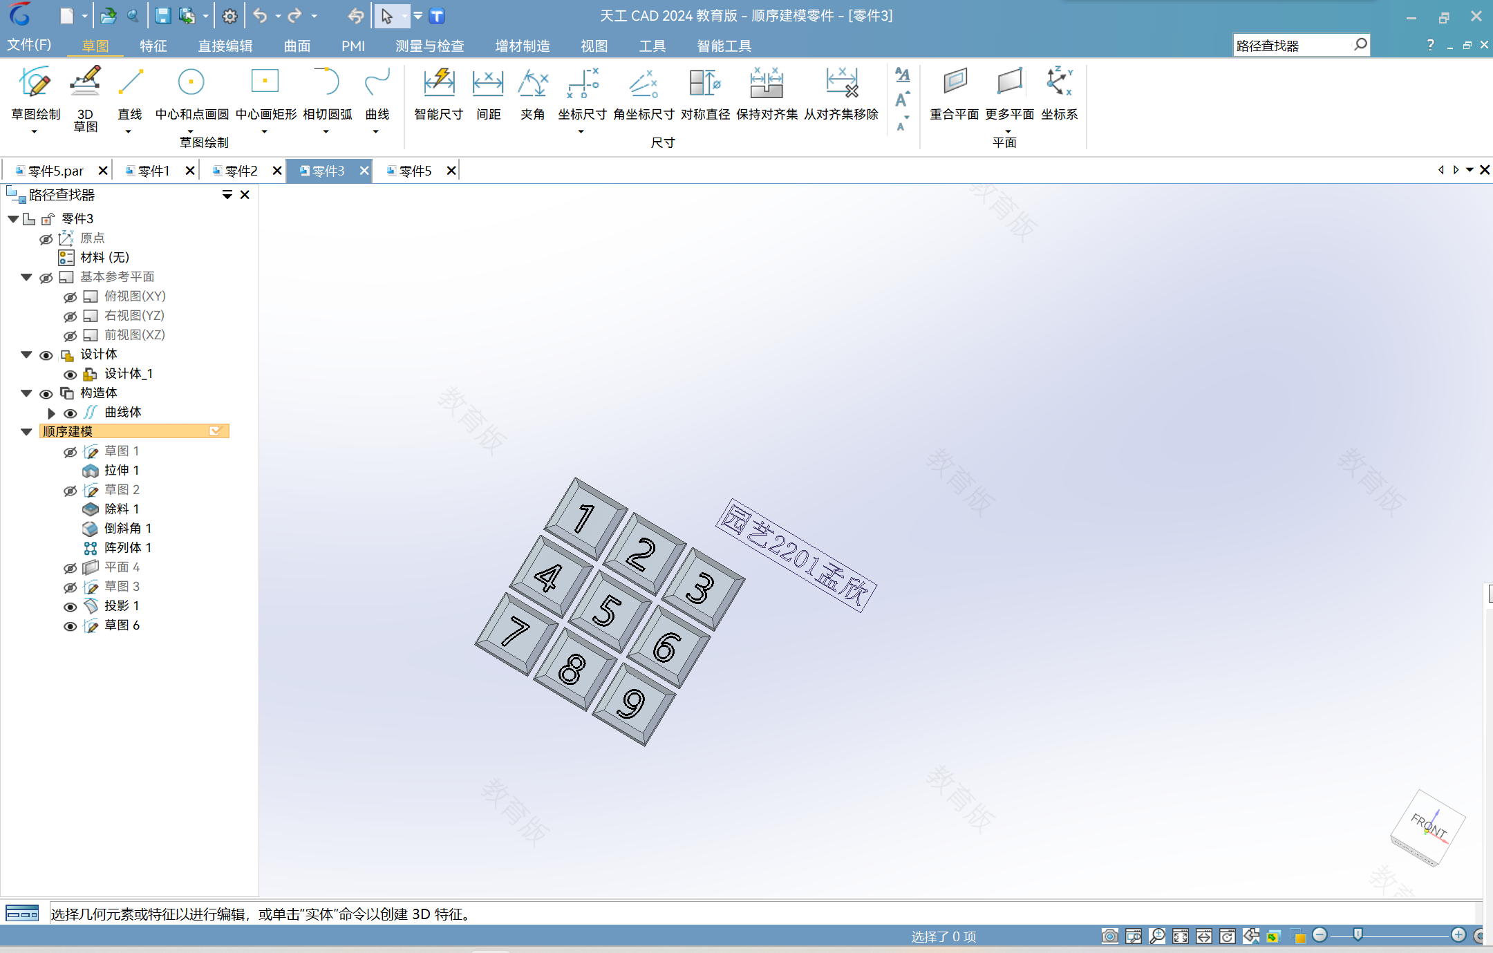This screenshot has height=953, width=1493.
Task: Open the PMI ribbon tab
Action: click(x=353, y=46)
